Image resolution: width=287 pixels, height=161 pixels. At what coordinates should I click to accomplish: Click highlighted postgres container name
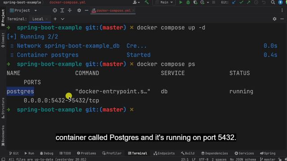pos(20,91)
